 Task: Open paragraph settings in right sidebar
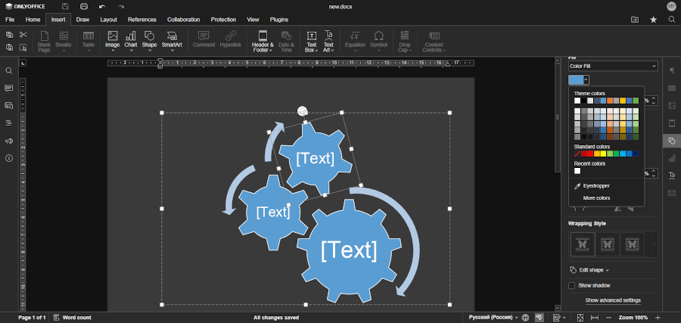click(x=671, y=70)
